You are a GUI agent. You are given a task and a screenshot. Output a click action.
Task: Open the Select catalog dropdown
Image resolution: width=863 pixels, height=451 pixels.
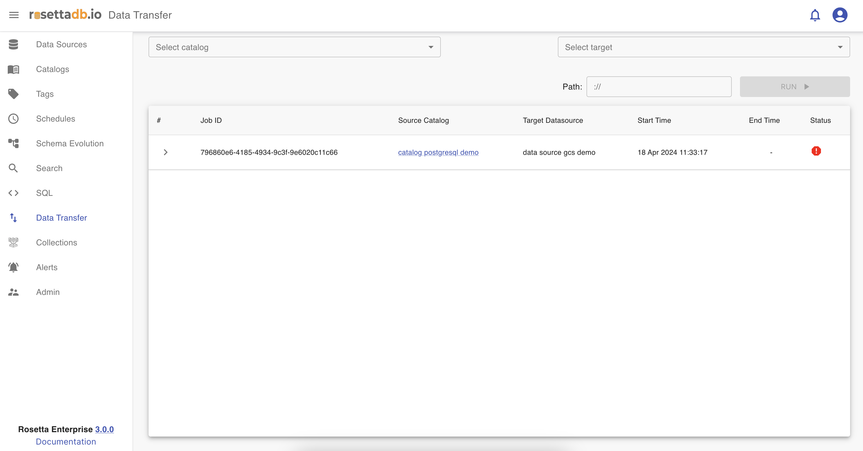tap(294, 47)
